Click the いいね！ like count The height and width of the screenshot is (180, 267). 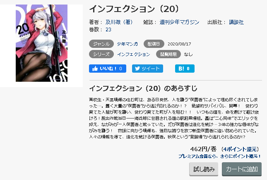click(120, 69)
